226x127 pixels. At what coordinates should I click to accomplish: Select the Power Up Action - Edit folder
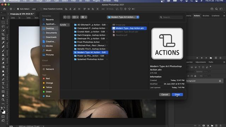pyautogui.click(x=90, y=56)
